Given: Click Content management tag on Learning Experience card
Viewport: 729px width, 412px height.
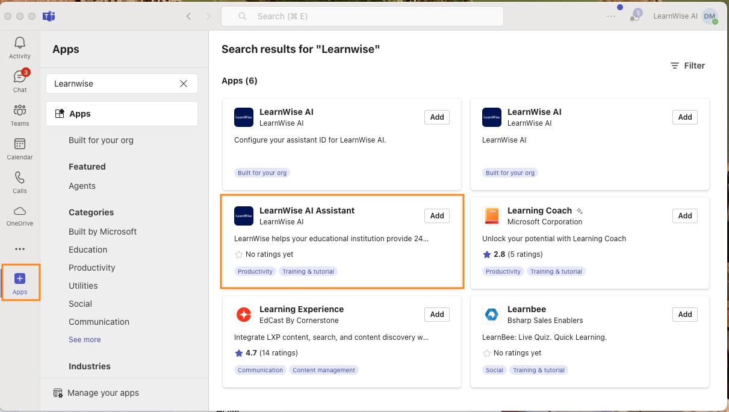Looking at the screenshot, I should coord(324,370).
